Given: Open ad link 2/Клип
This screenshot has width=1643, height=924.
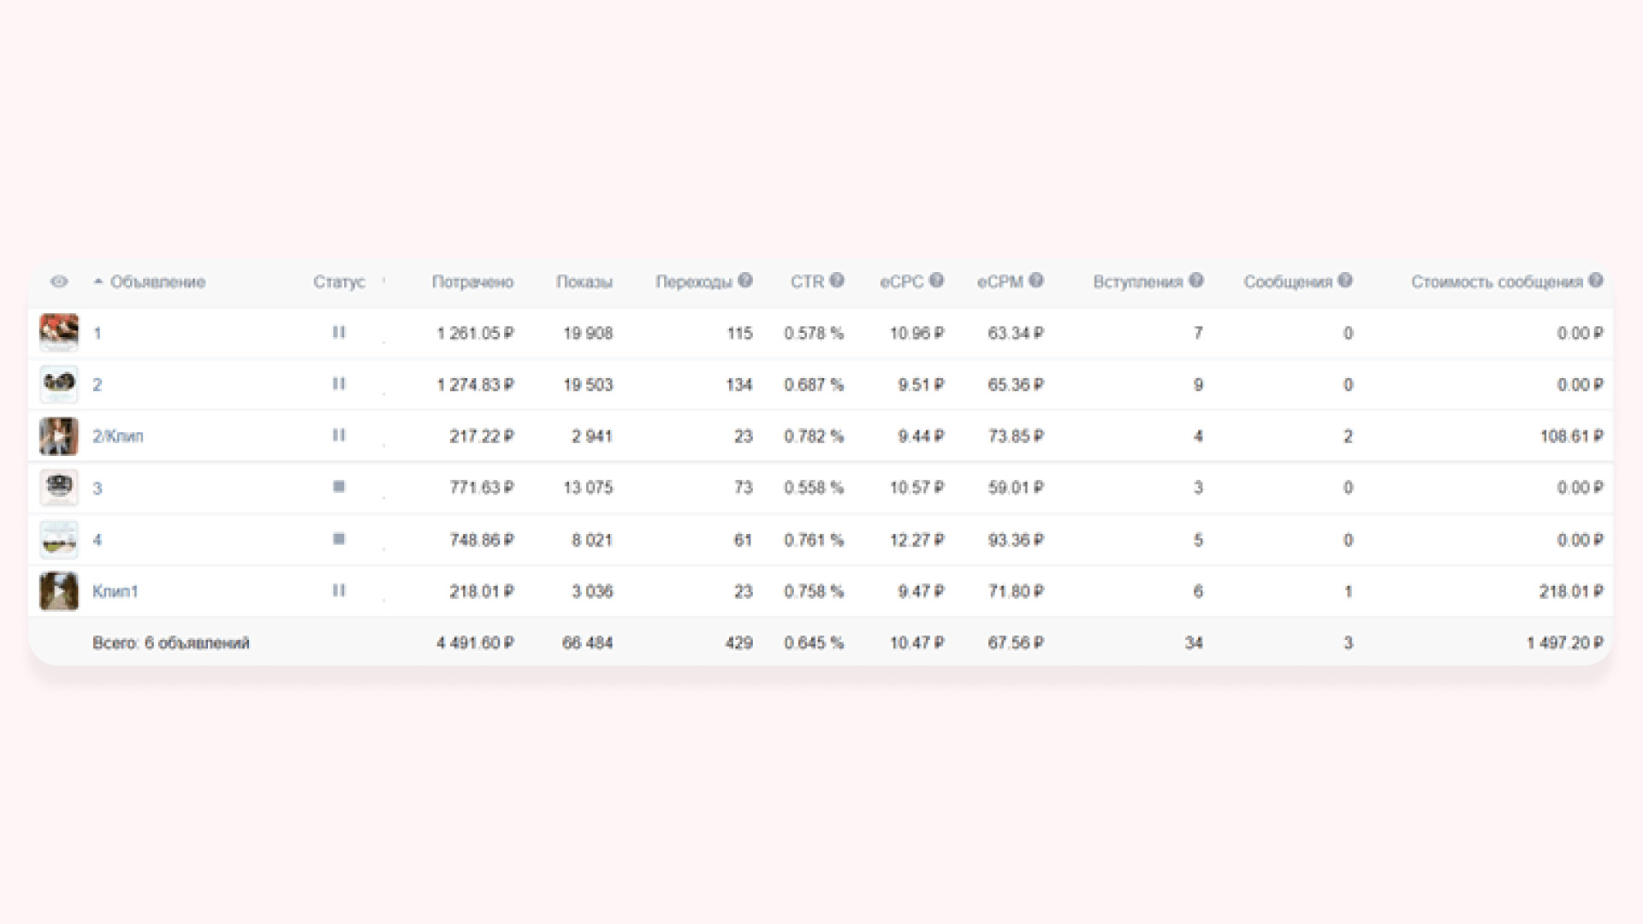Looking at the screenshot, I should click(x=118, y=436).
